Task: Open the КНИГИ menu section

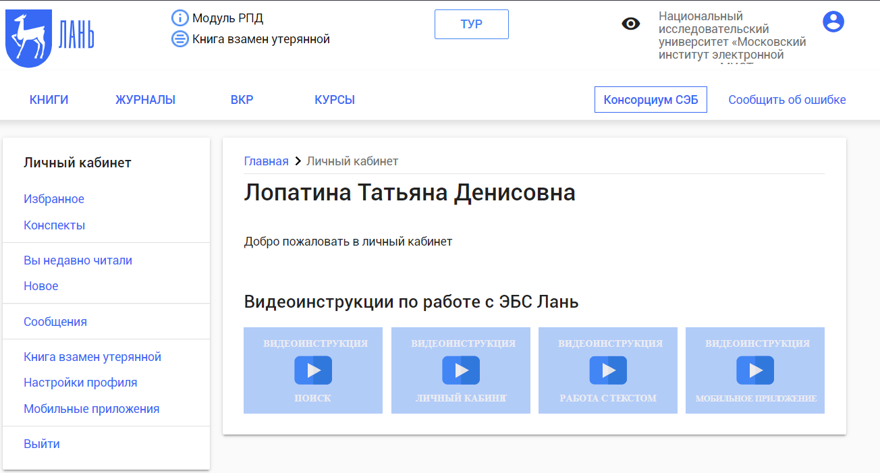Action: point(49,100)
